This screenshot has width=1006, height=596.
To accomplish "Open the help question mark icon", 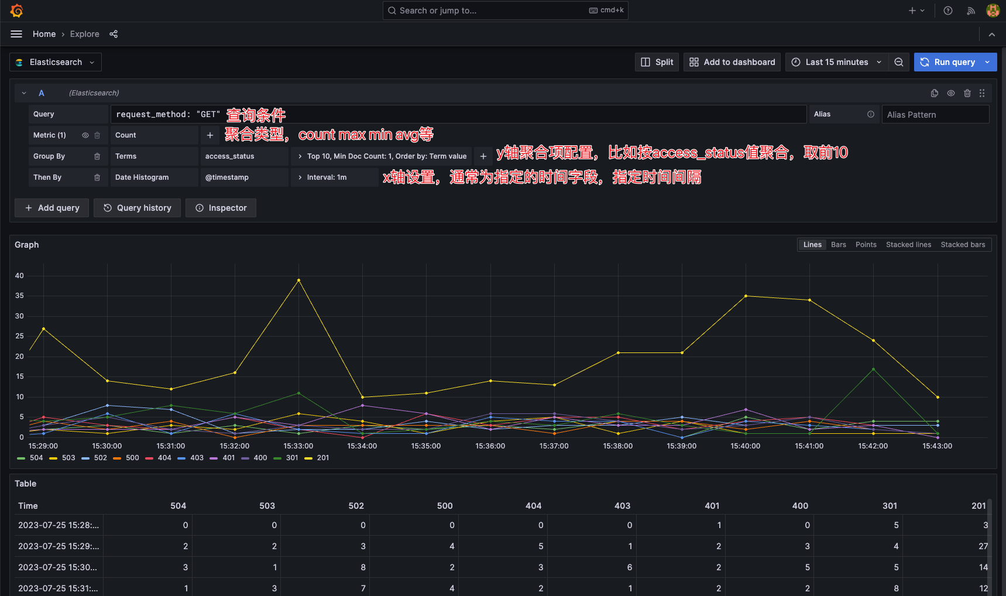I will point(948,11).
